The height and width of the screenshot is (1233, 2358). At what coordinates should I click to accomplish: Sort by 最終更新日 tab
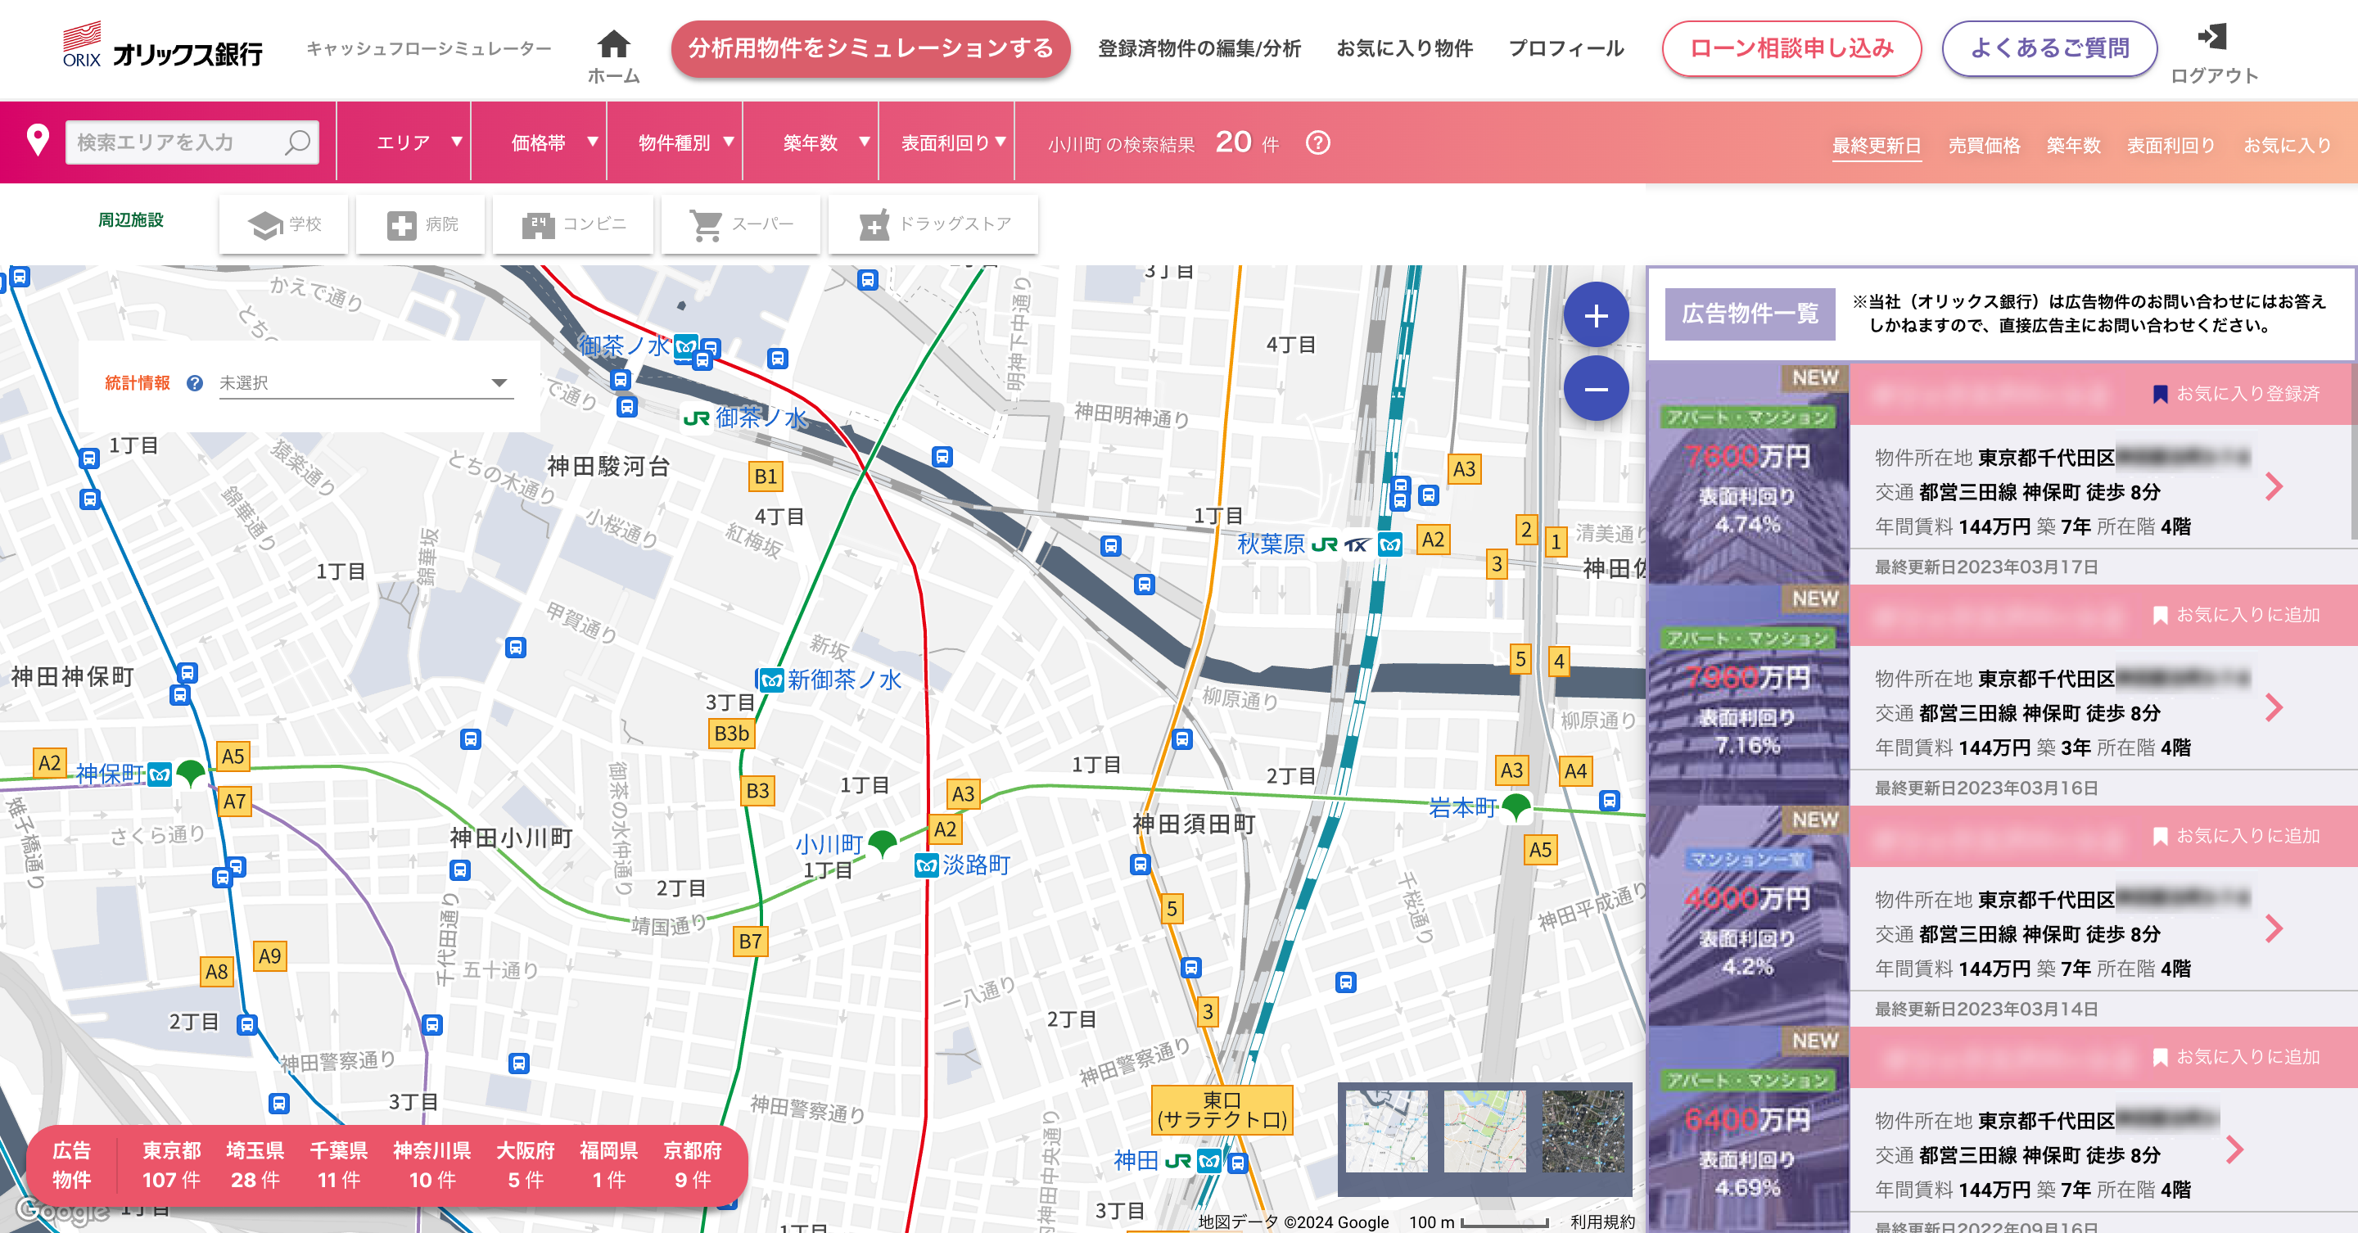tap(1876, 146)
